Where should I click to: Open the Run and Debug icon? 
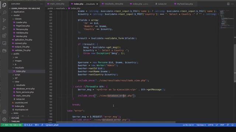pyautogui.click(x=4, y=28)
